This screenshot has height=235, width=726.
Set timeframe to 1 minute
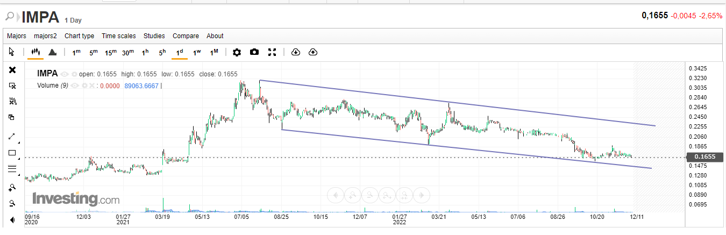tap(76, 52)
